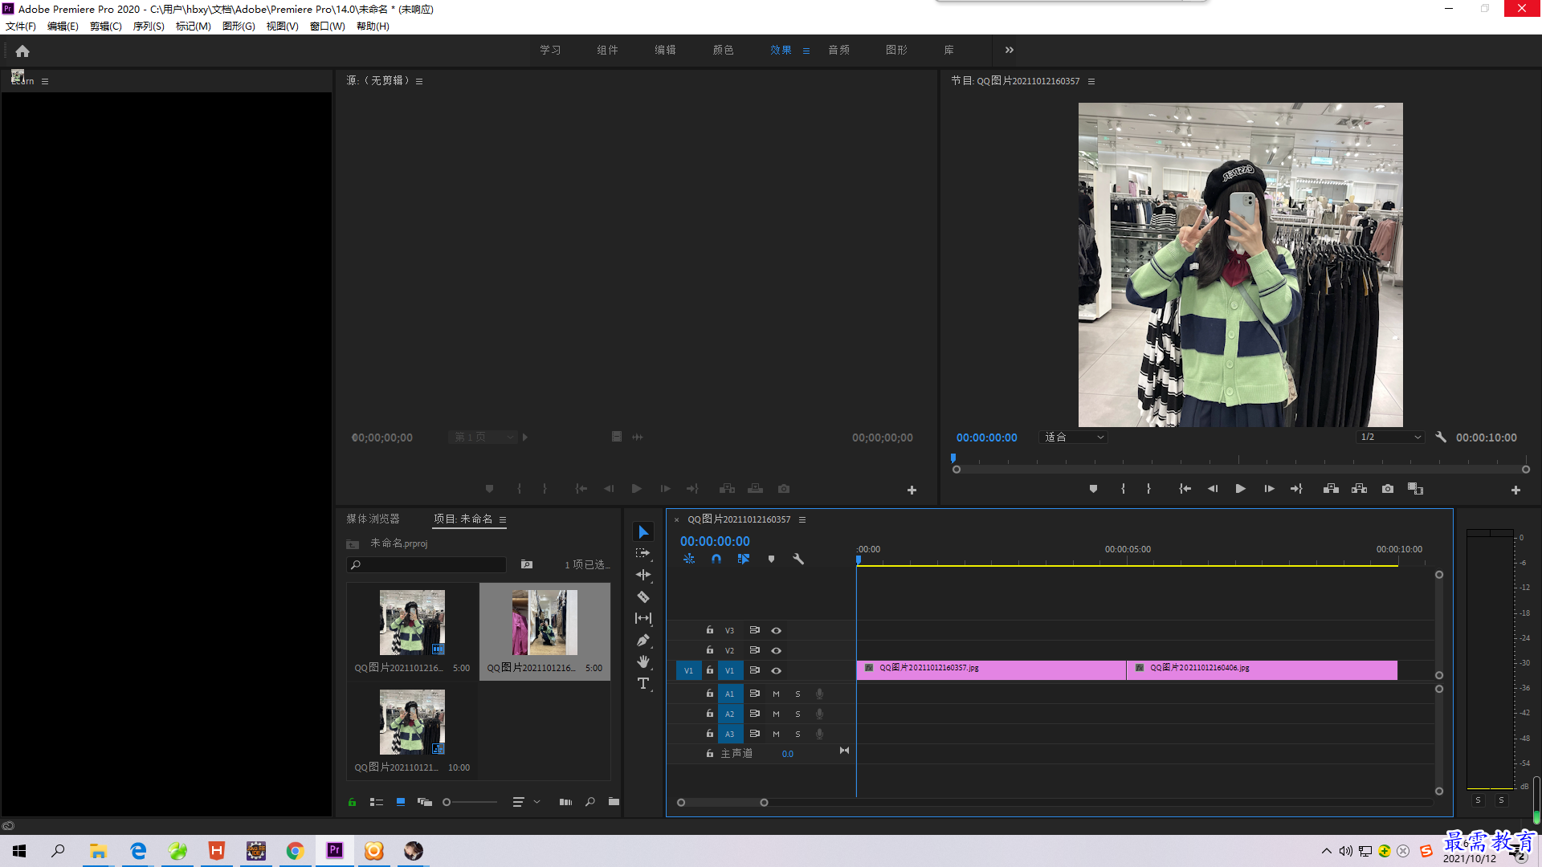Click master track volume 0.0 value

click(787, 754)
